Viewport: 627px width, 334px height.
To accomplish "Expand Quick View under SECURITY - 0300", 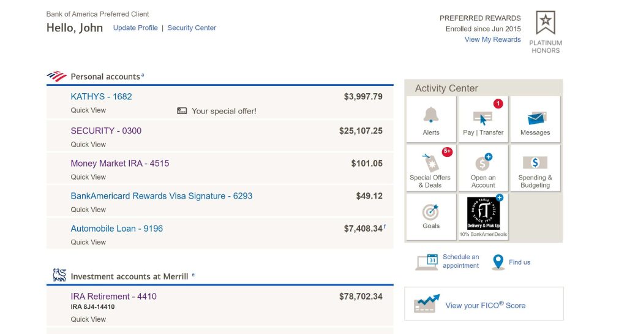I will click(88, 145).
